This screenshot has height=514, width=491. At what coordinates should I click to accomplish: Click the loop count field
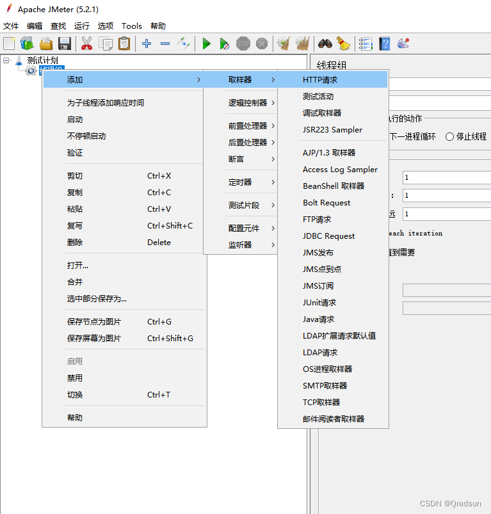(x=446, y=214)
